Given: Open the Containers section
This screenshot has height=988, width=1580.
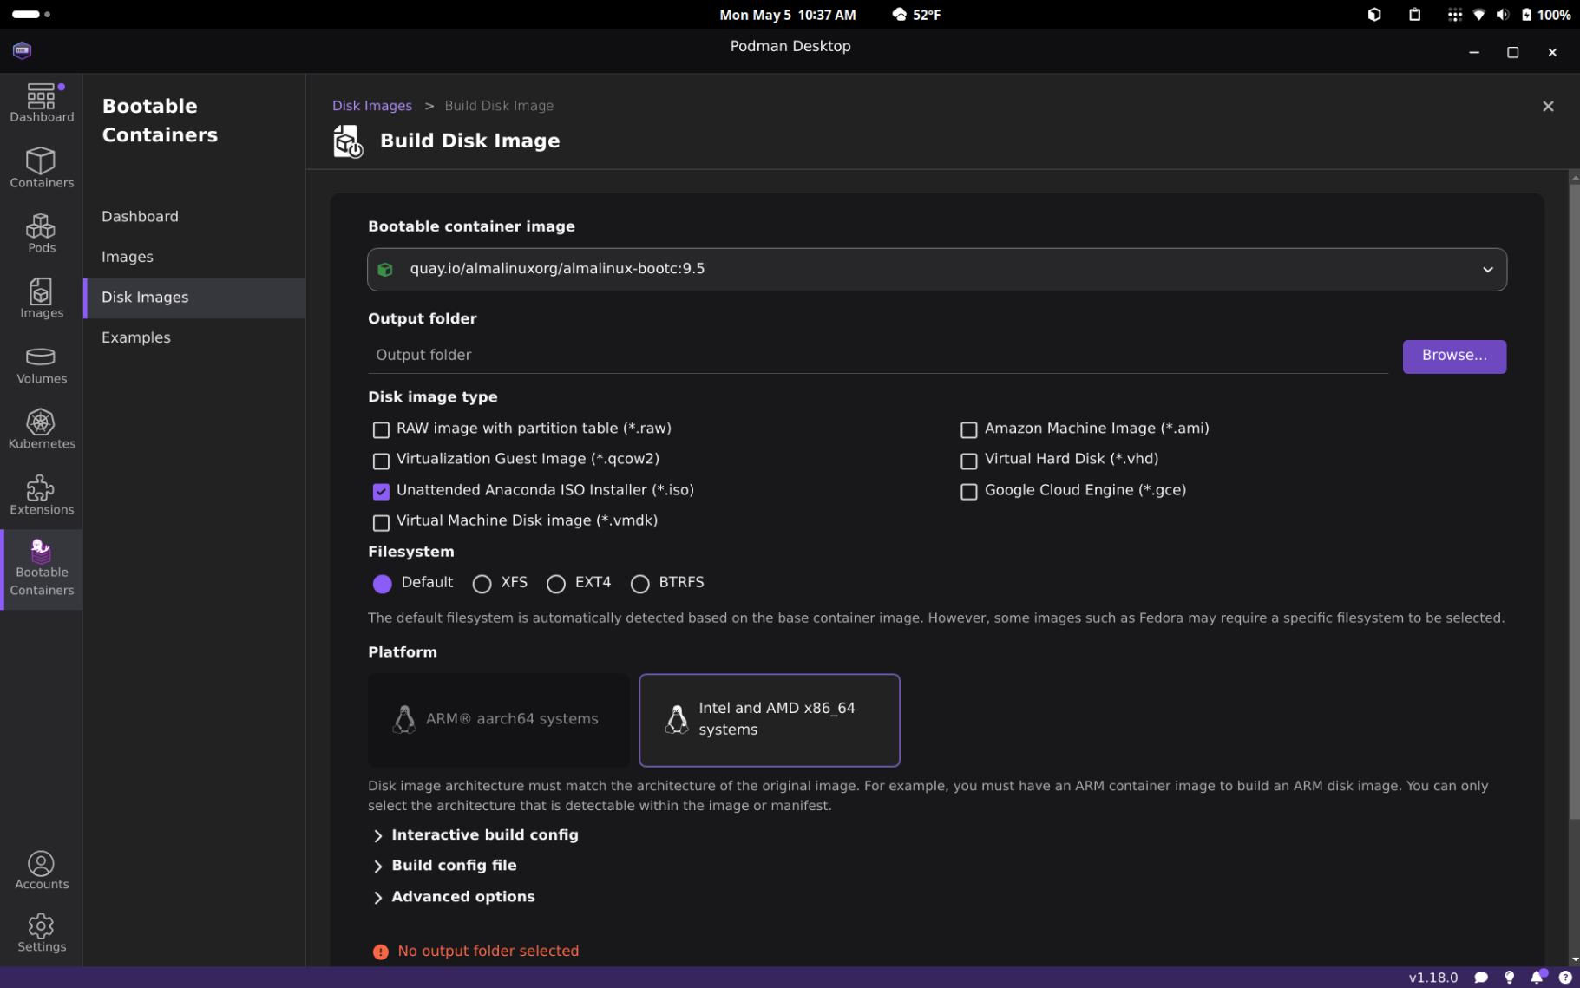Looking at the screenshot, I should (x=41, y=167).
